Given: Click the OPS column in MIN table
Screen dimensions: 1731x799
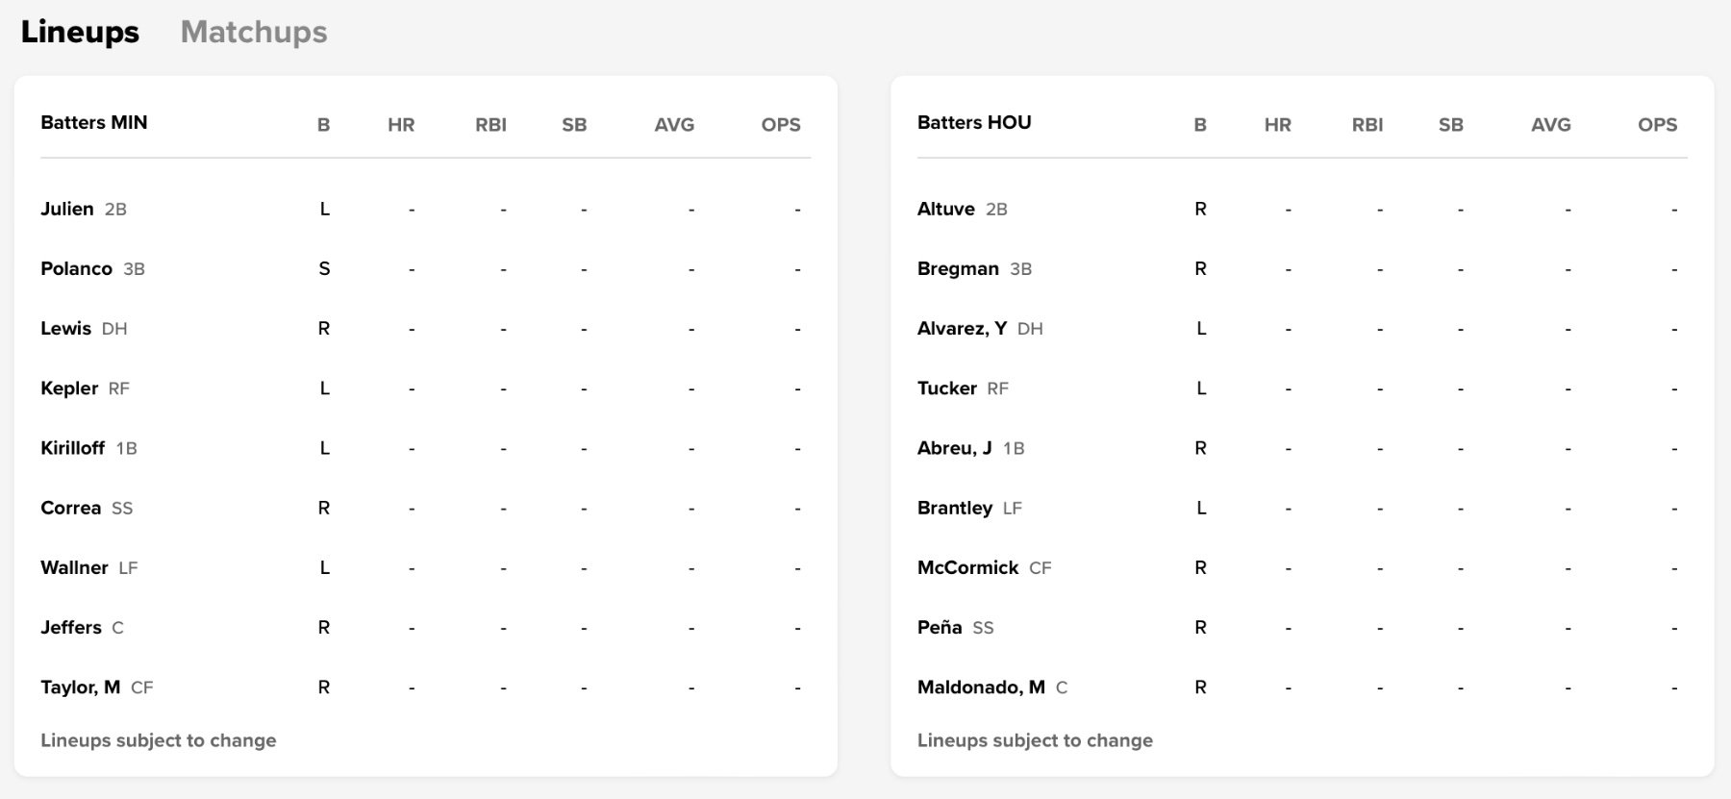Looking at the screenshot, I should 780,125.
